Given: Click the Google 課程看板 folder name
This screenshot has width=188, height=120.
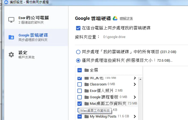Looking at the screenshot, I should pyautogui.click(x=104, y=97).
